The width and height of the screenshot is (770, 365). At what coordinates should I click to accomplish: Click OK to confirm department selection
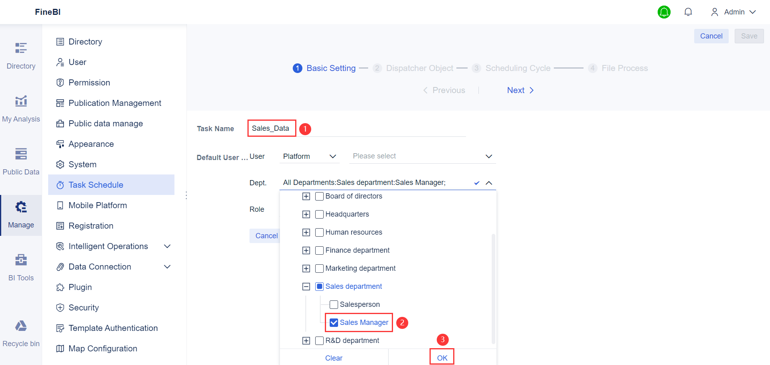point(442,357)
